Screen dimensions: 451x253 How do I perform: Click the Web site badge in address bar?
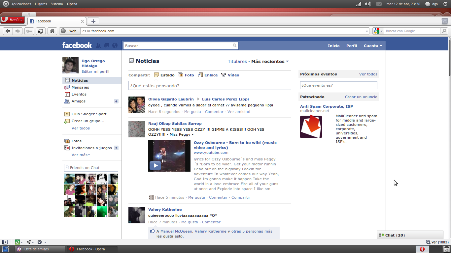70,31
